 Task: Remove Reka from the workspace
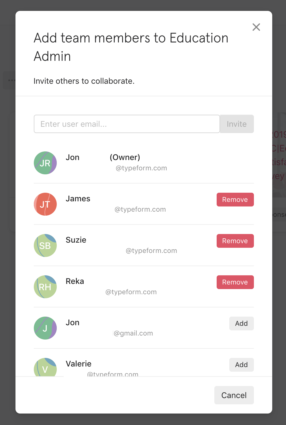[x=235, y=282]
